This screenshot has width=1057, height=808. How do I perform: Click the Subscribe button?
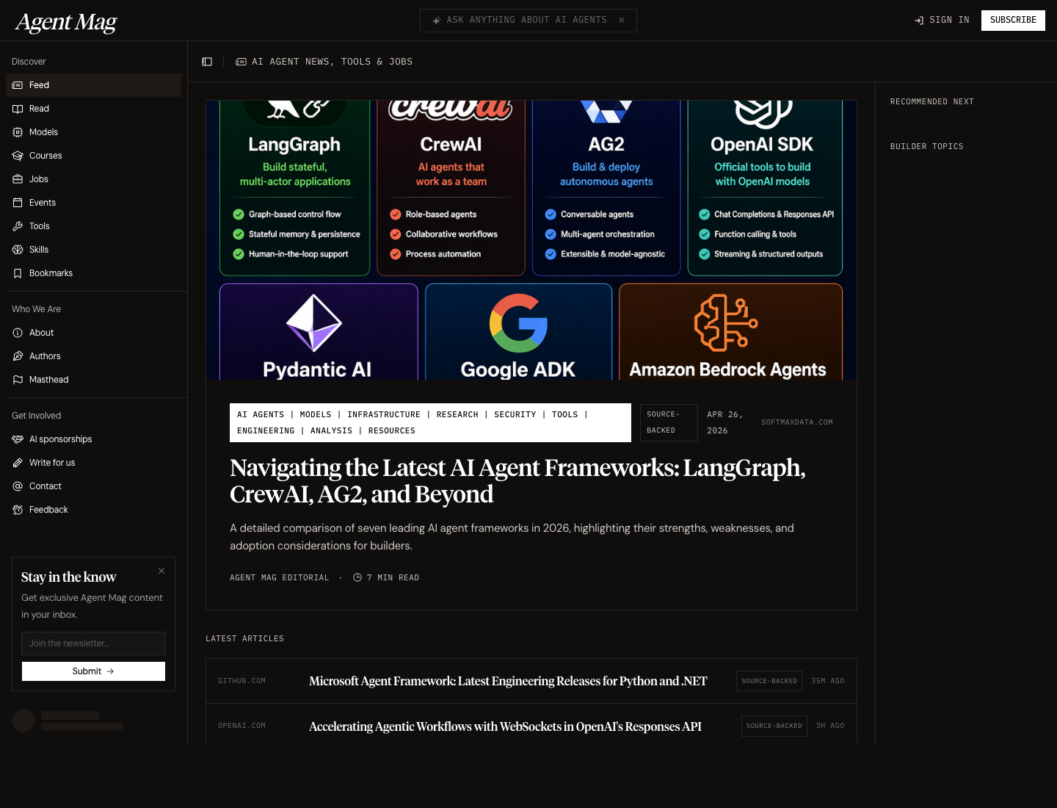click(x=1013, y=20)
